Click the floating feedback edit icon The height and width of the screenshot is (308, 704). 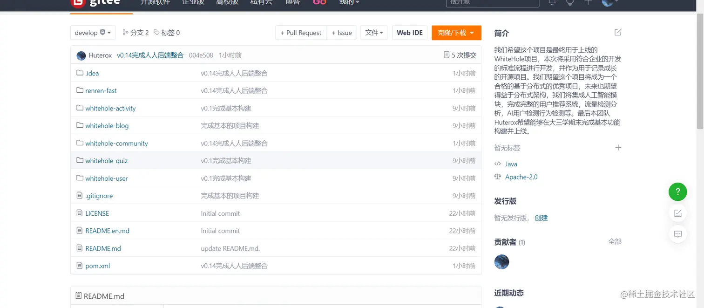(678, 213)
